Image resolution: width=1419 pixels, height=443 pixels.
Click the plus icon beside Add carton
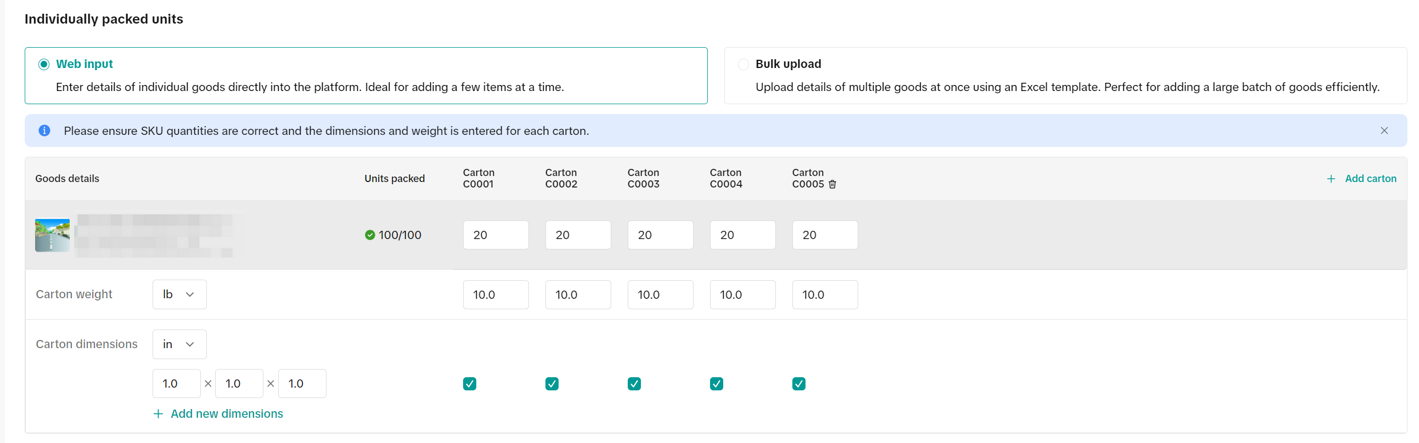pyautogui.click(x=1331, y=179)
